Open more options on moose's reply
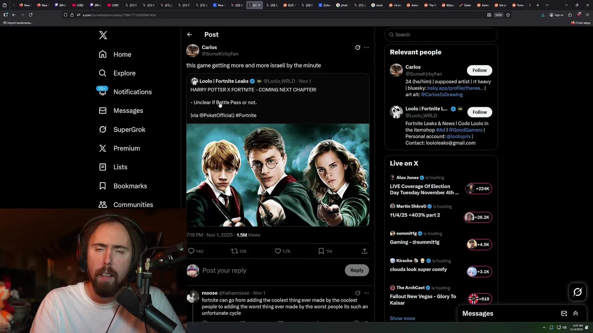 [x=366, y=293]
